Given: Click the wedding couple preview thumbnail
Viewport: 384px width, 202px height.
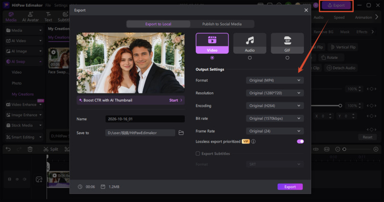Looking at the screenshot, I should (131, 63).
